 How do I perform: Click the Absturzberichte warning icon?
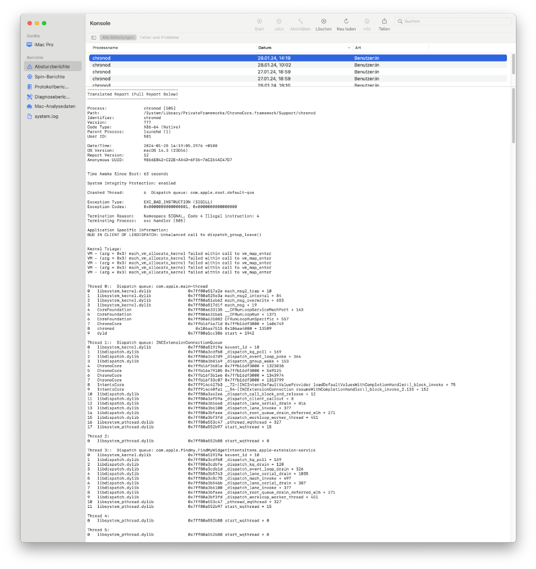pyautogui.click(x=30, y=67)
